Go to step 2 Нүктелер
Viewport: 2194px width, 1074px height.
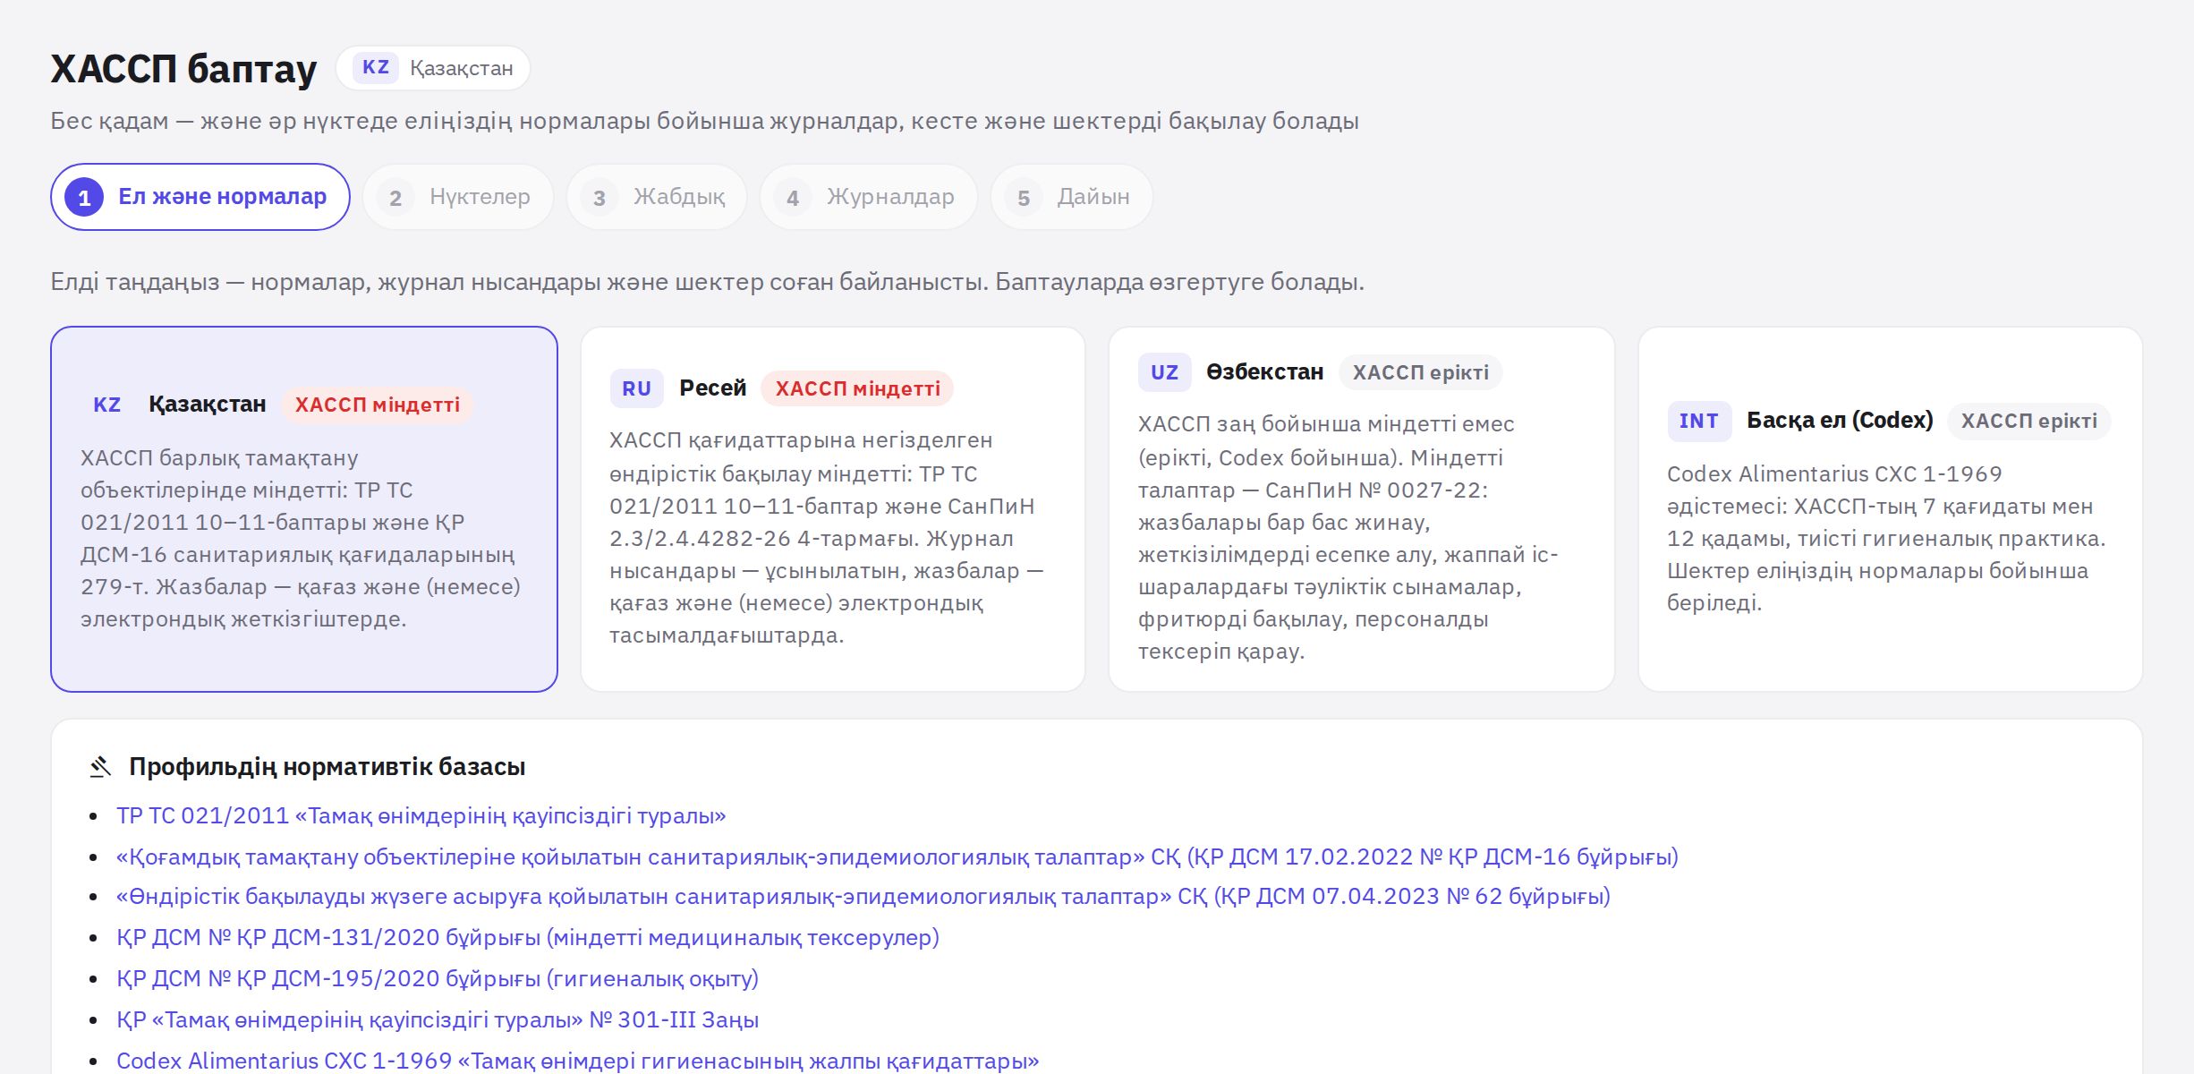458,197
